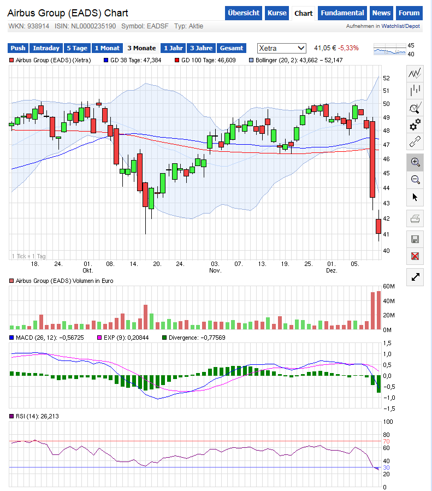Open the Fundamental tab
Screen dimensions: 432x491
point(342,13)
